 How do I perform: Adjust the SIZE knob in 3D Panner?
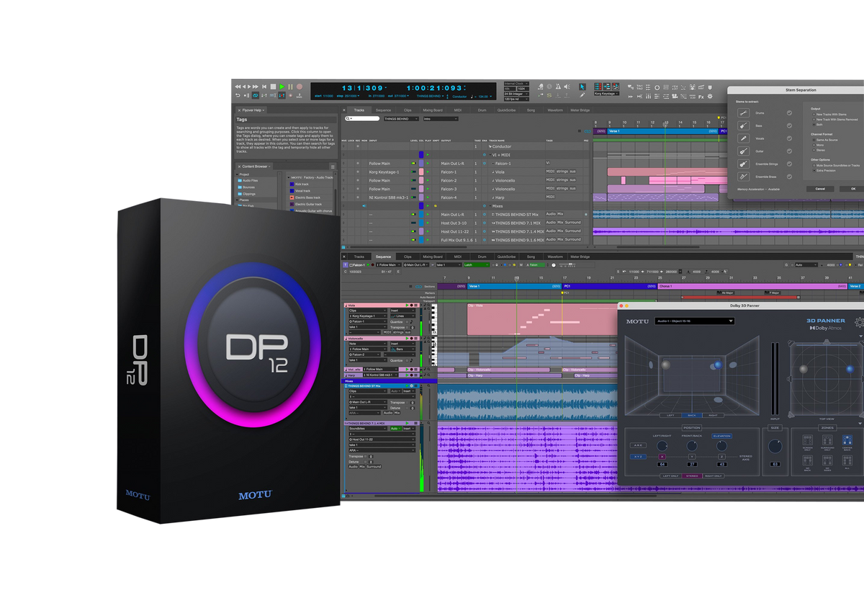(x=775, y=446)
